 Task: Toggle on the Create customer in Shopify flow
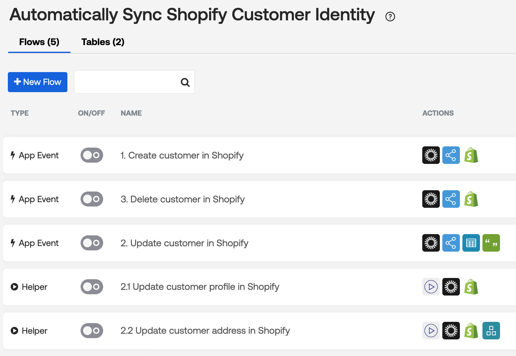point(92,155)
